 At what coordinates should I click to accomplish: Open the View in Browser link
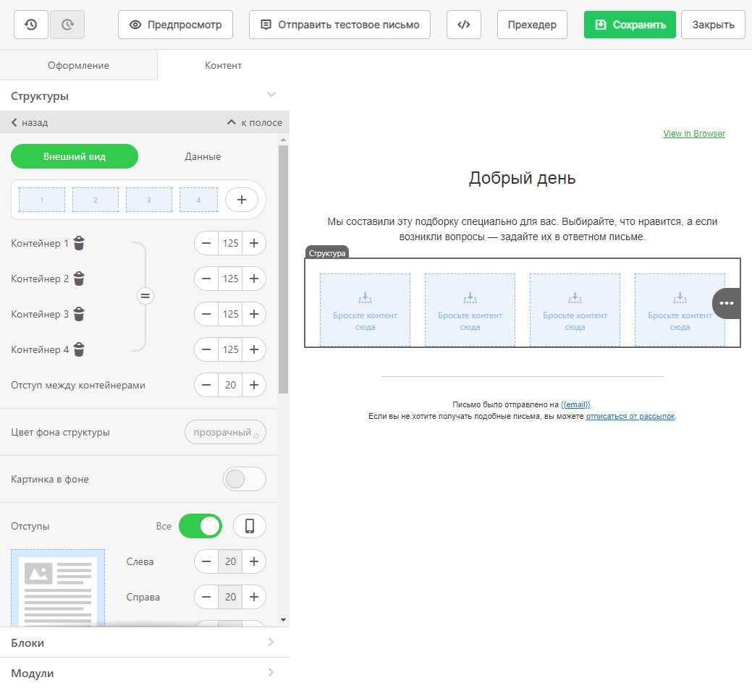(693, 134)
